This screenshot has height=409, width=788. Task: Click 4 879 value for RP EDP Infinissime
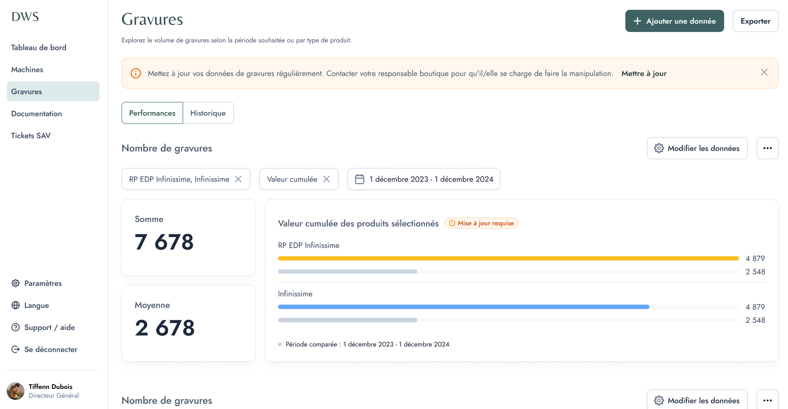coord(755,258)
